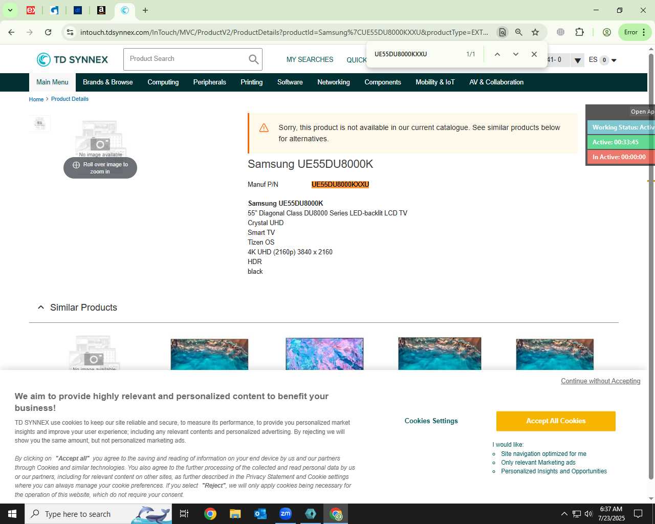The image size is (655, 524).
Task: Open Outlook from the taskbar
Action: click(260, 514)
